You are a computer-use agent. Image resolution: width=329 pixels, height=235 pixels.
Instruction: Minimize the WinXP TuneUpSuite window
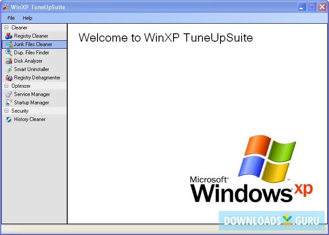click(301, 7)
